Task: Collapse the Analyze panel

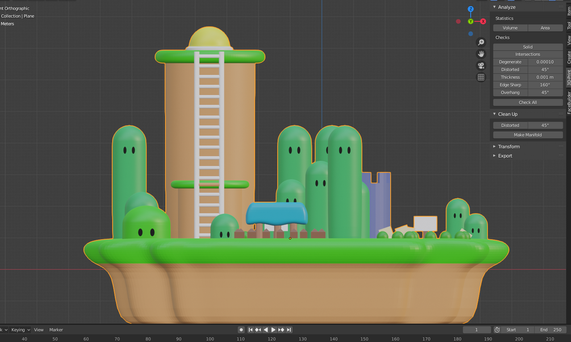Action: tap(494, 7)
